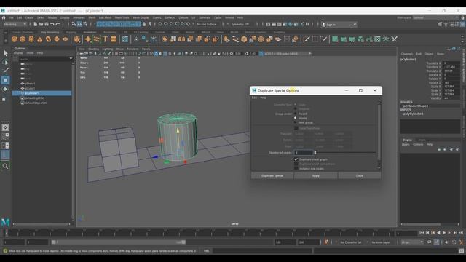Image resolution: width=466 pixels, height=262 pixels.
Task: Select World under Group under
Action: coord(296,118)
